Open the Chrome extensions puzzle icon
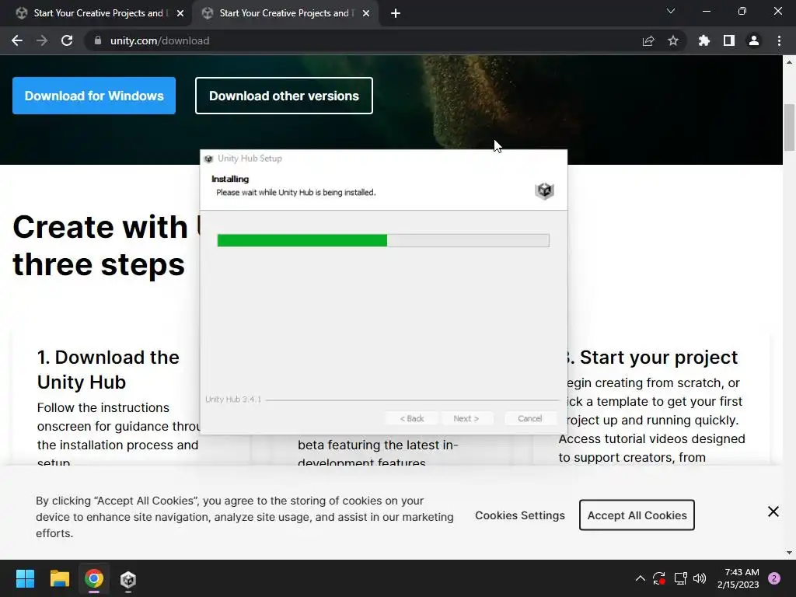Viewport: 796px width, 597px height. (704, 40)
